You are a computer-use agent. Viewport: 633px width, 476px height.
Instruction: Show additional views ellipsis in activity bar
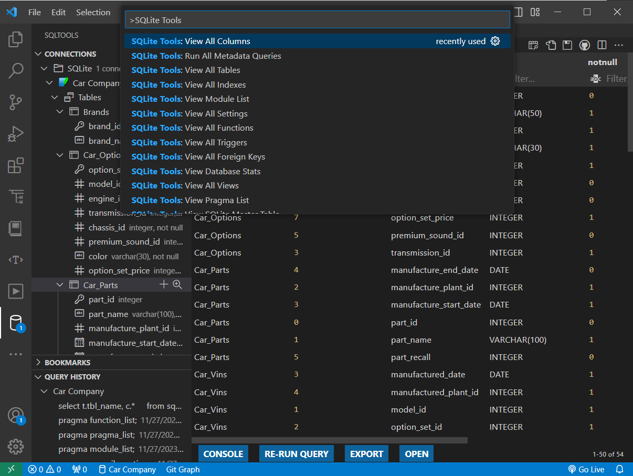coord(16,354)
